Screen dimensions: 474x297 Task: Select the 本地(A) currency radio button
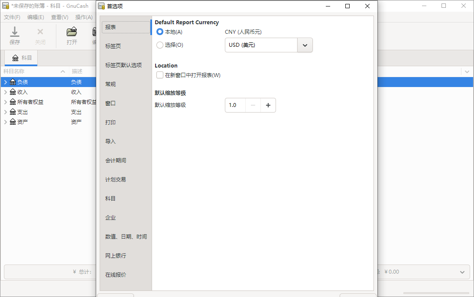(x=159, y=32)
